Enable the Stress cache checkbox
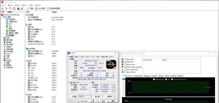 125,64
